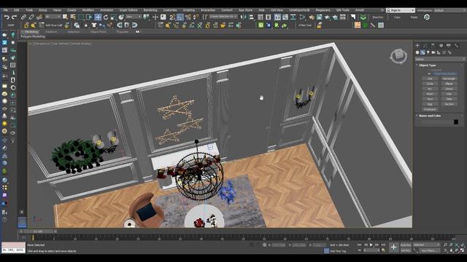Select Helpers category icon in Create panel
Image resolution: width=467 pixels, height=262 pixels.
click(x=439, y=52)
